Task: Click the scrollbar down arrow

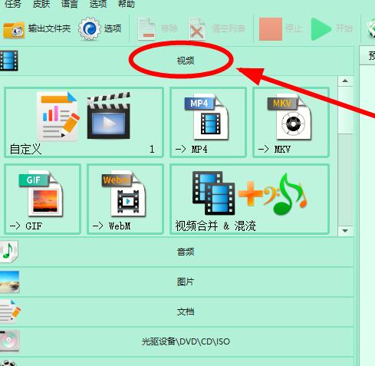Action: (x=345, y=231)
